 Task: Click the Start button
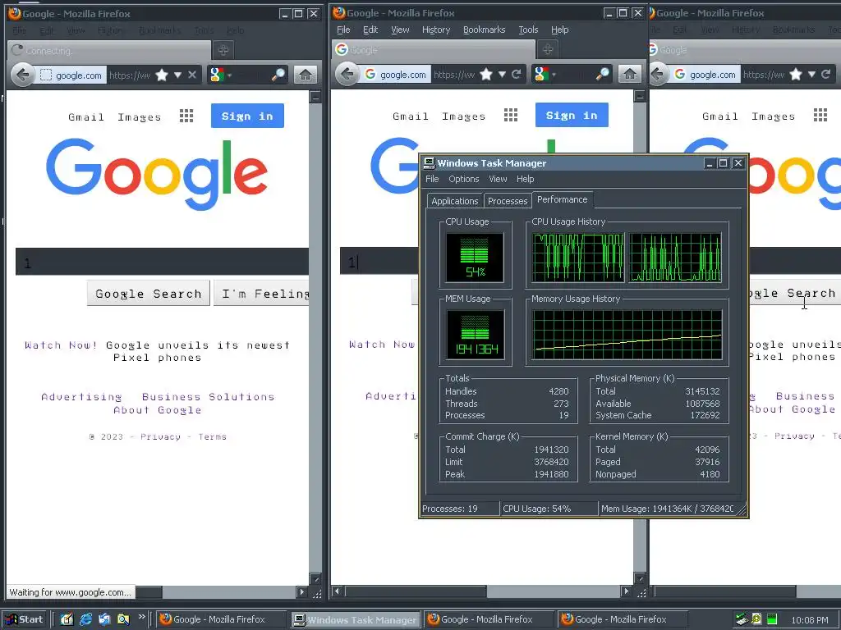click(25, 619)
